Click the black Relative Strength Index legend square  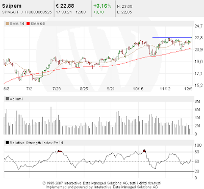coord(7,143)
